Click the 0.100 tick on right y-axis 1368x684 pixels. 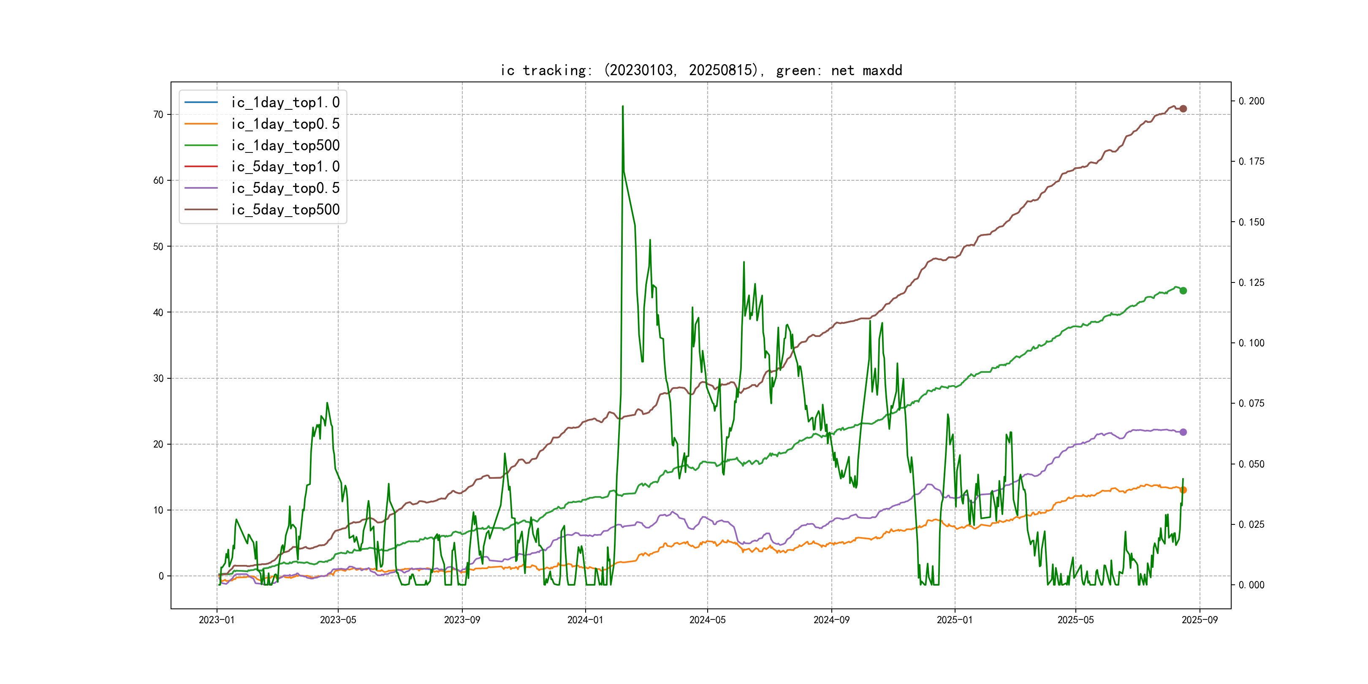click(x=1251, y=343)
